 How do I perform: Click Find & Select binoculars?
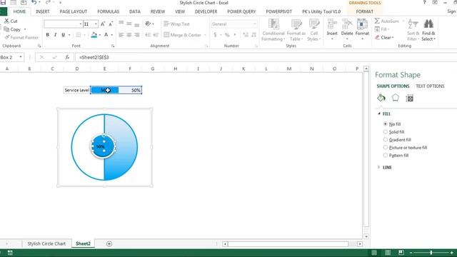click(428, 24)
